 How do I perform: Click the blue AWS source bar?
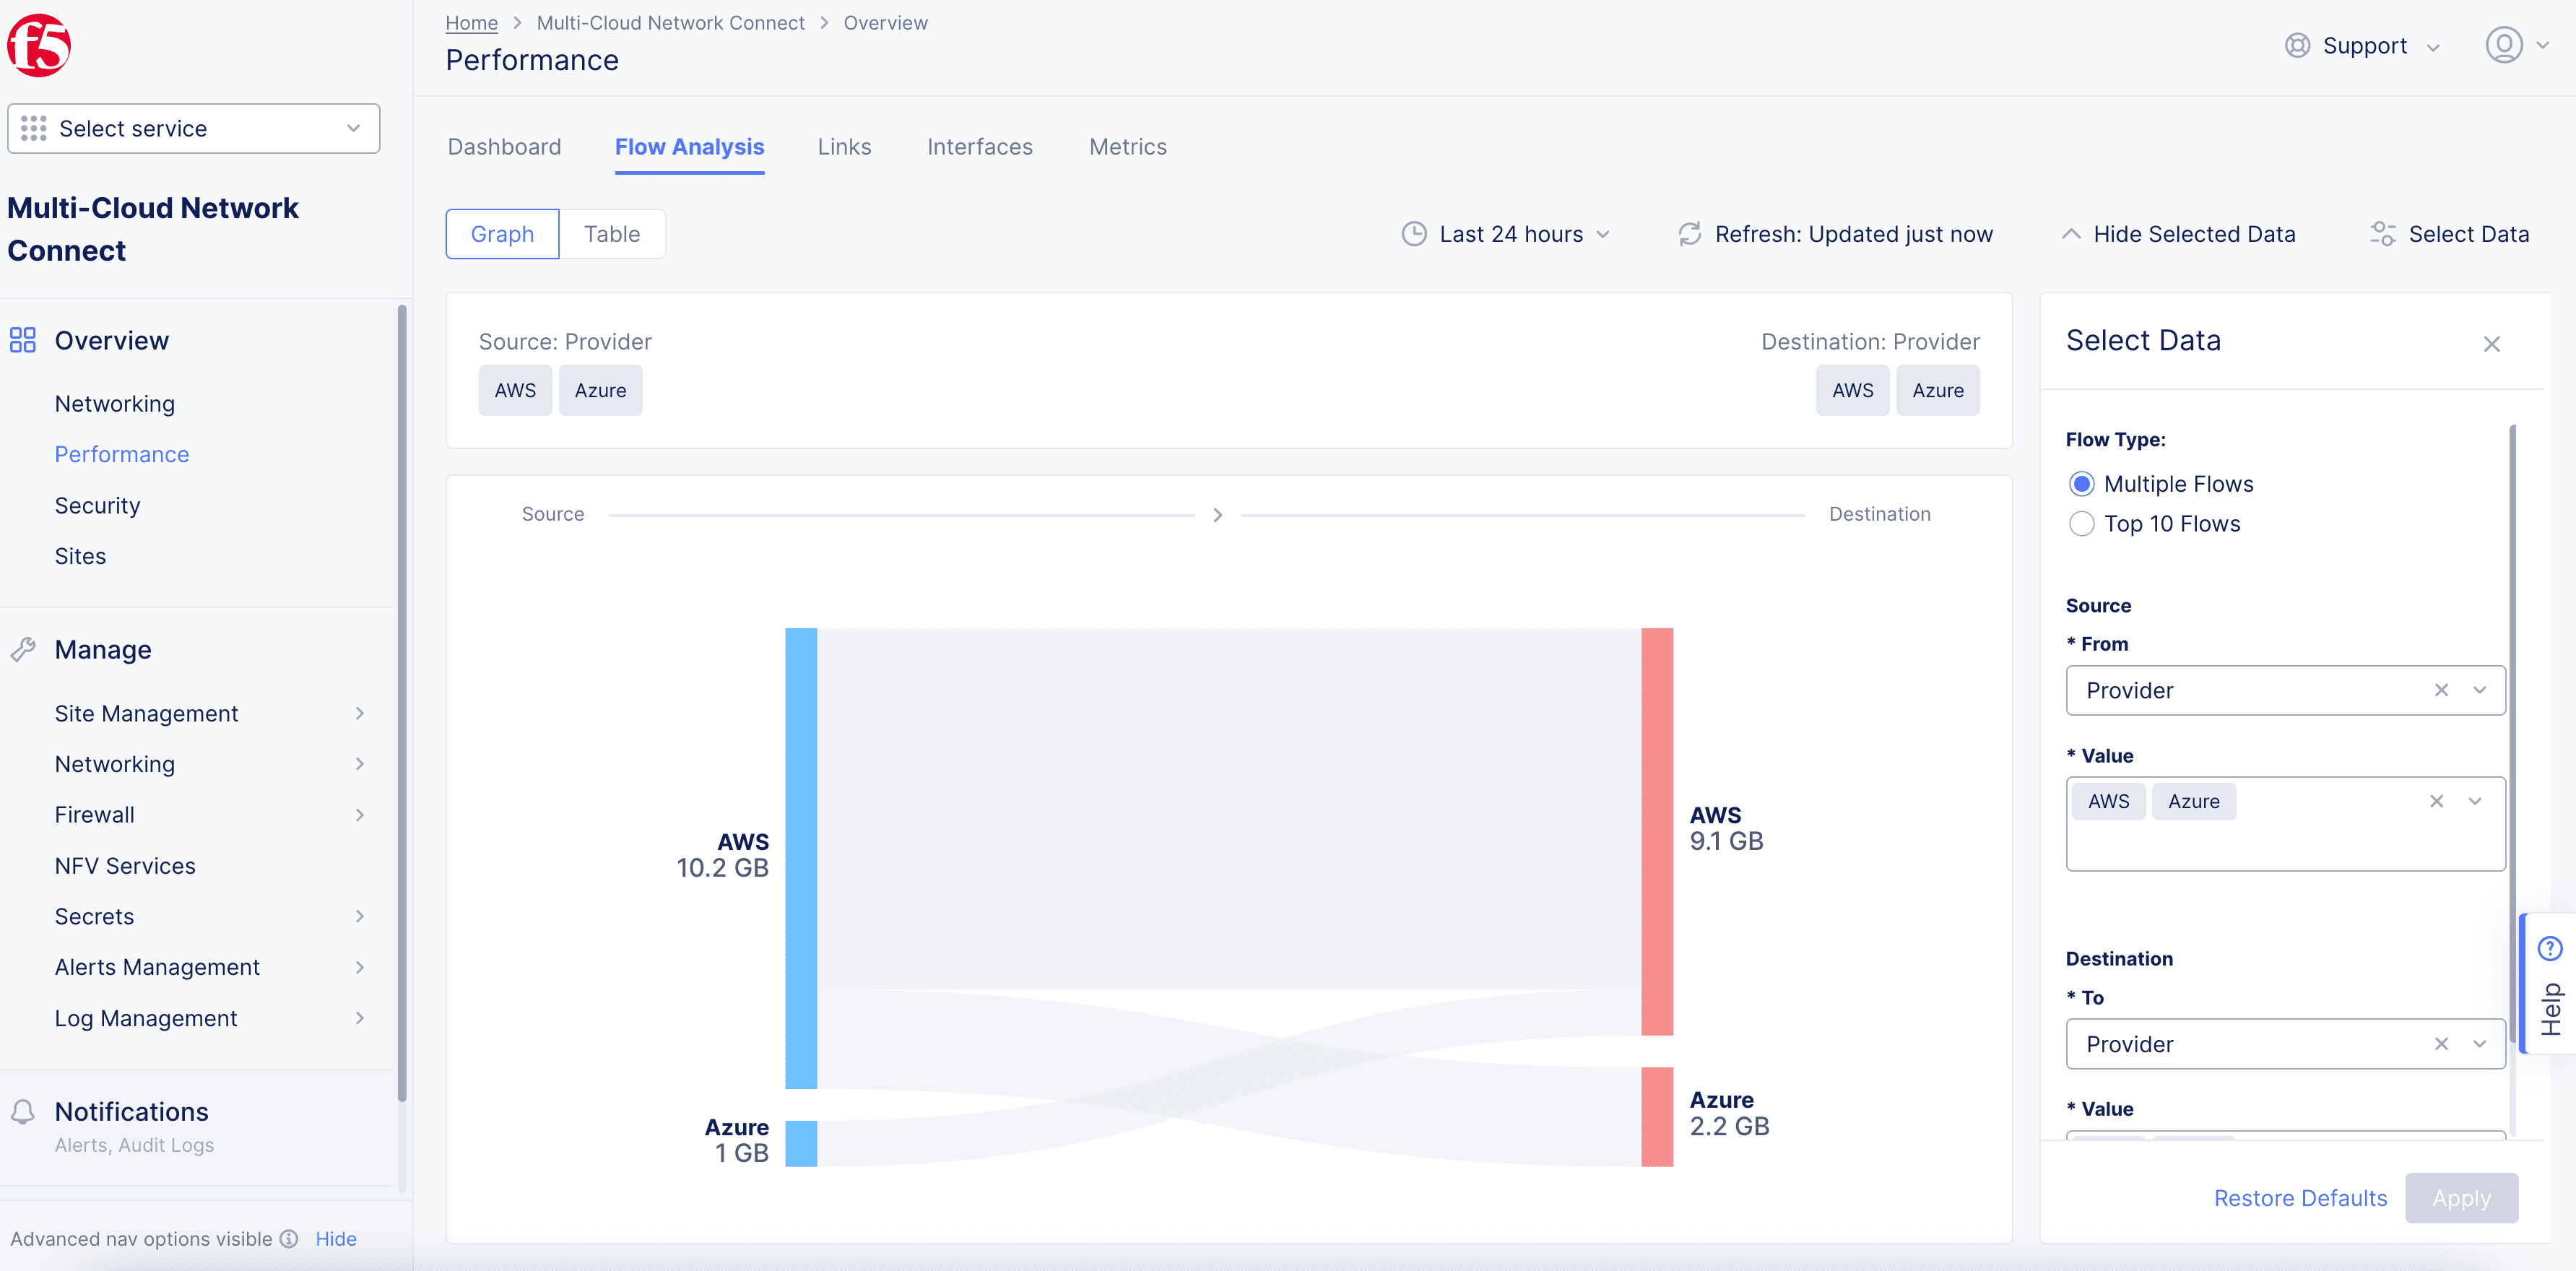801,858
